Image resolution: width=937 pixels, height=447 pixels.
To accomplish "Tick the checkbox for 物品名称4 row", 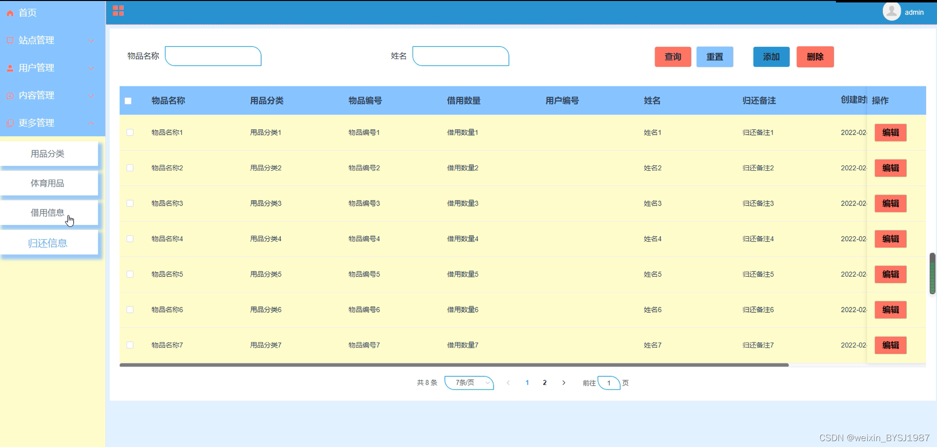I will coord(130,239).
